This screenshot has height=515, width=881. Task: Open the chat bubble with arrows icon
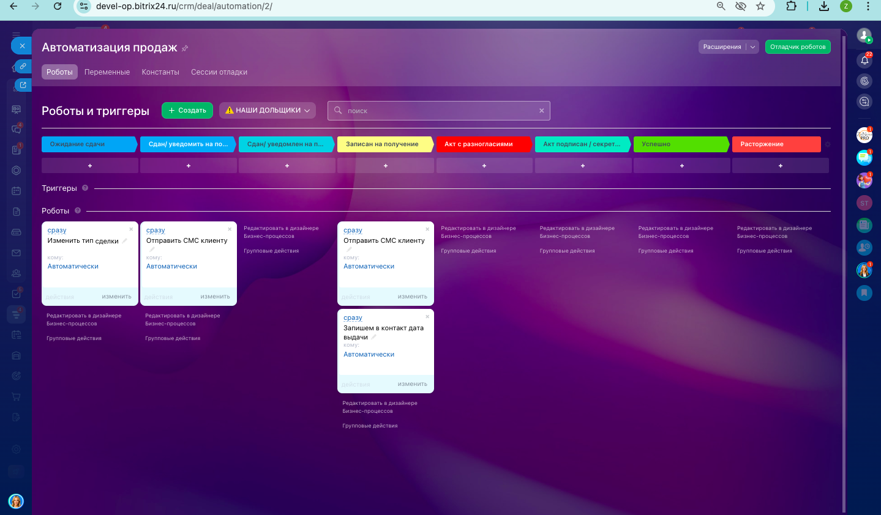coord(864,102)
